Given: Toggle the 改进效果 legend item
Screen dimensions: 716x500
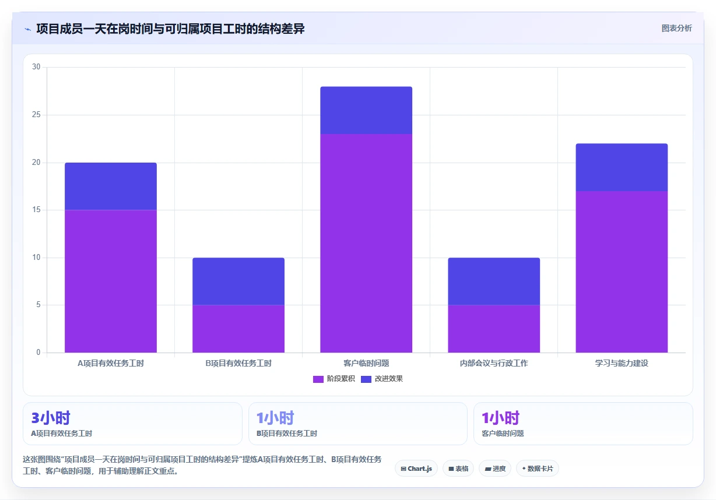Looking at the screenshot, I should point(382,379).
